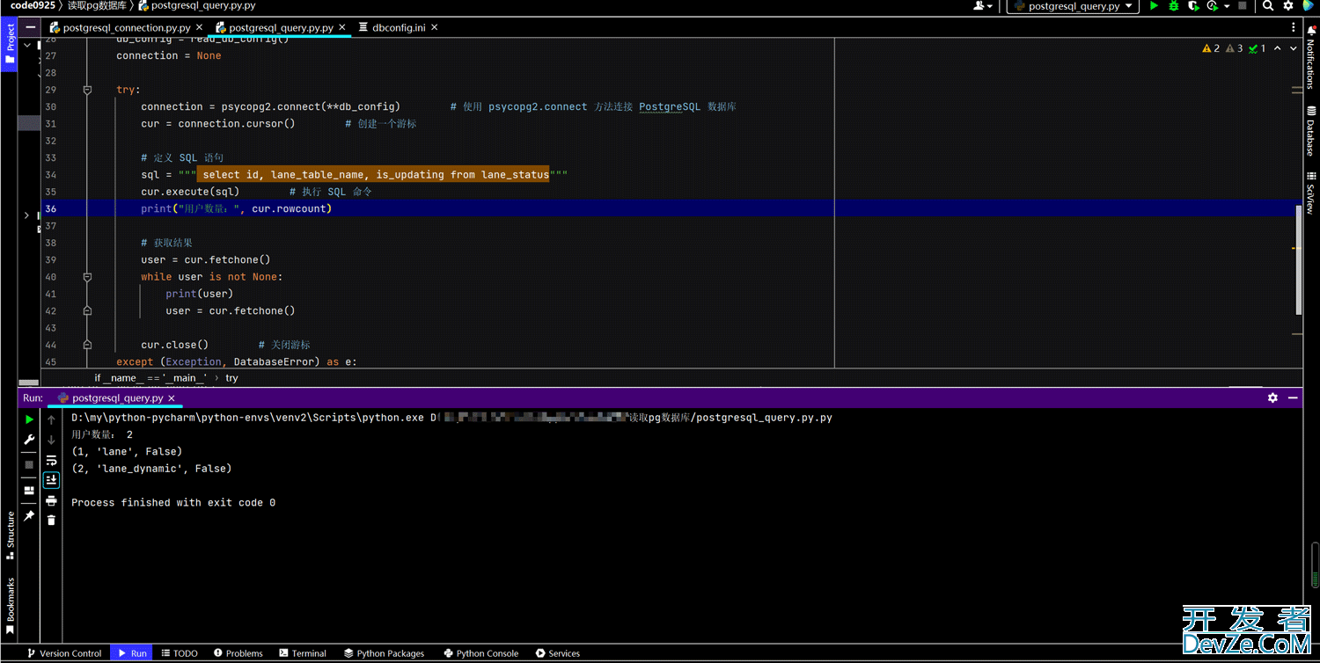The height and width of the screenshot is (663, 1320).
Task: Close the postgresql_query.py Run tab
Action: [172, 398]
